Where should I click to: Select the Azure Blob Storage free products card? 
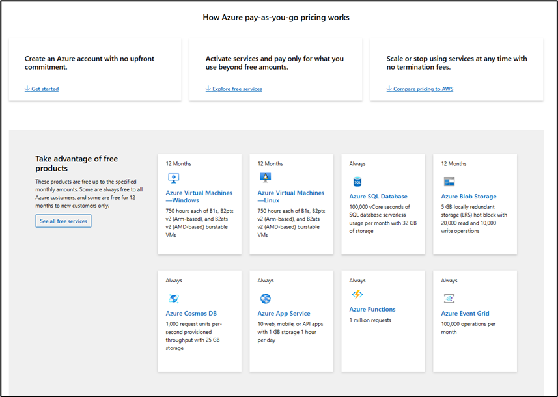click(x=475, y=203)
